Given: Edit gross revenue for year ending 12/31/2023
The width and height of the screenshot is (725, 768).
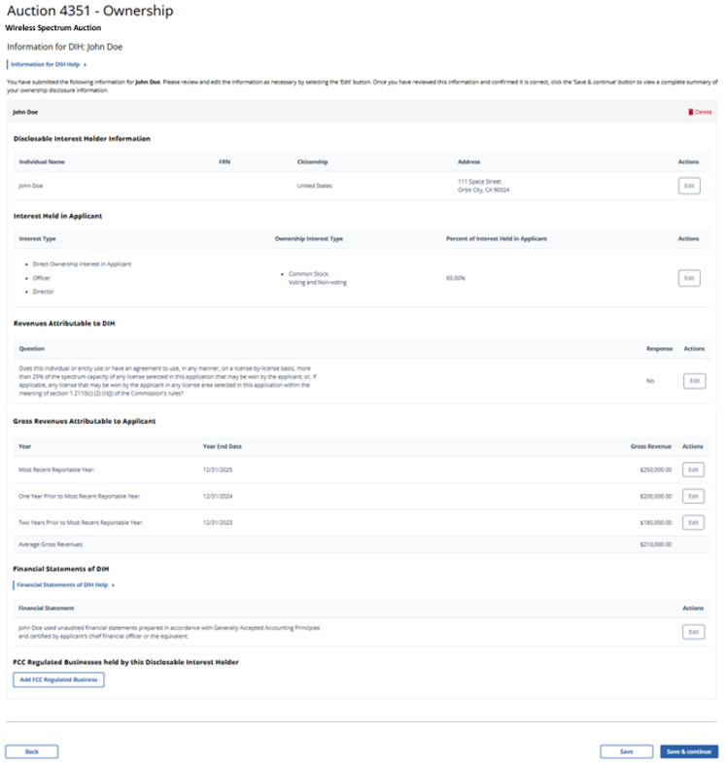Looking at the screenshot, I should click(x=693, y=522).
